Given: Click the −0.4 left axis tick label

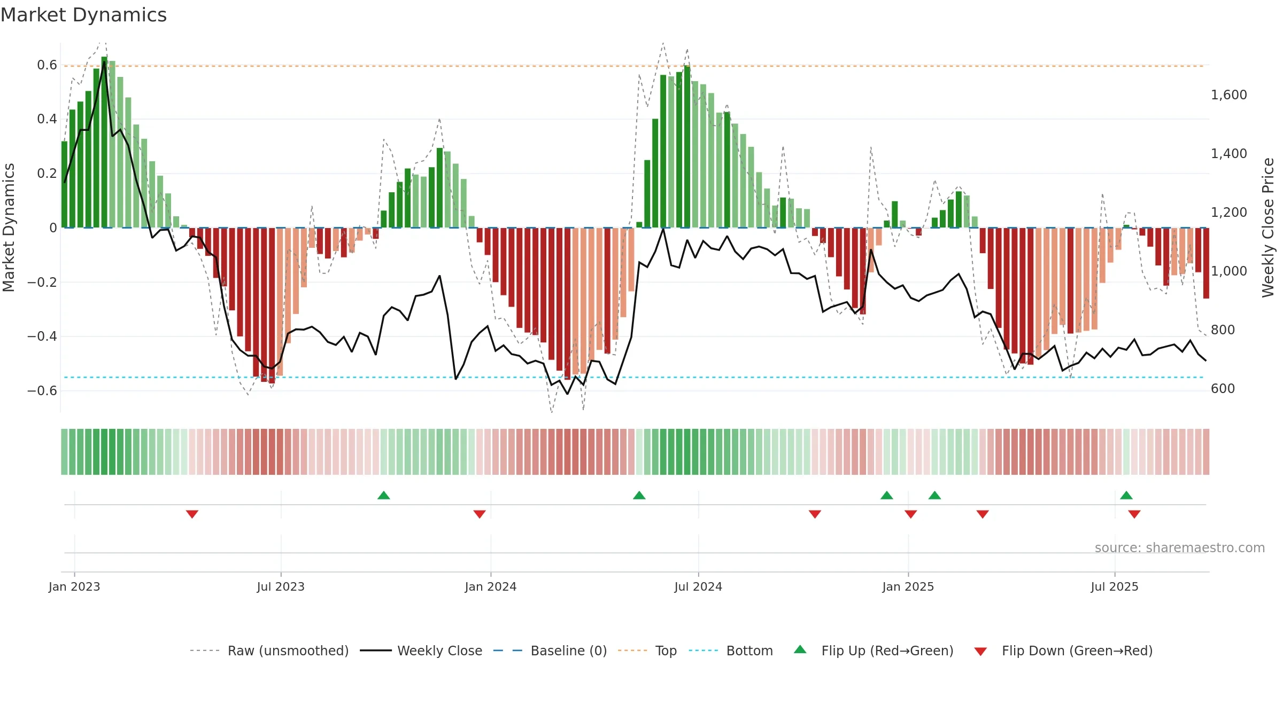Looking at the screenshot, I should point(42,336).
